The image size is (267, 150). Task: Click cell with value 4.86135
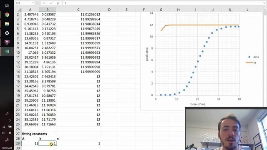pos(48,62)
